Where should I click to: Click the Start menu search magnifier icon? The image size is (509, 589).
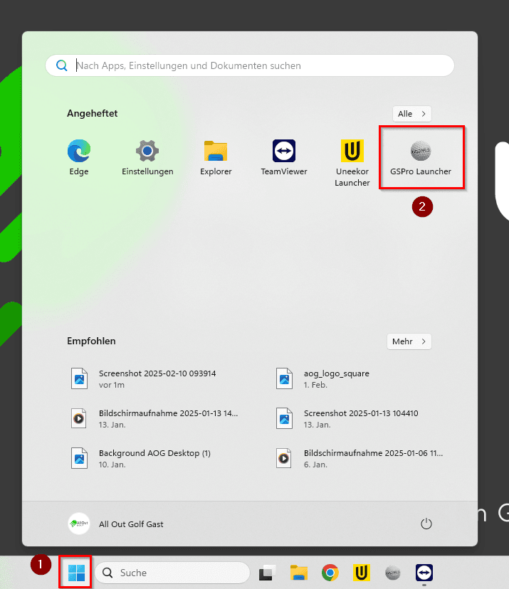(x=62, y=65)
